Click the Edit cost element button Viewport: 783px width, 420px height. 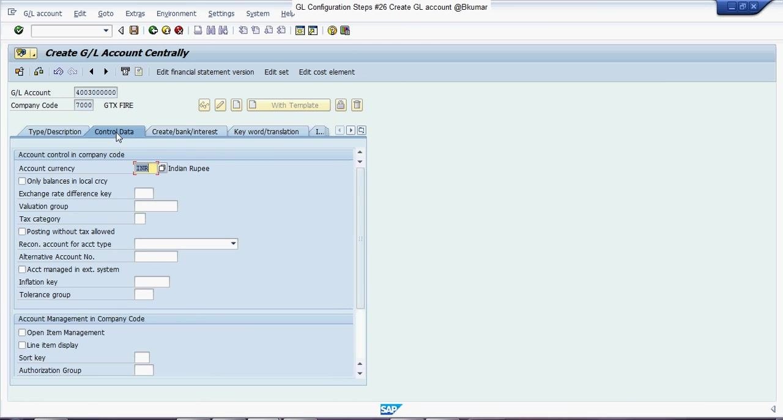(x=327, y=72)
